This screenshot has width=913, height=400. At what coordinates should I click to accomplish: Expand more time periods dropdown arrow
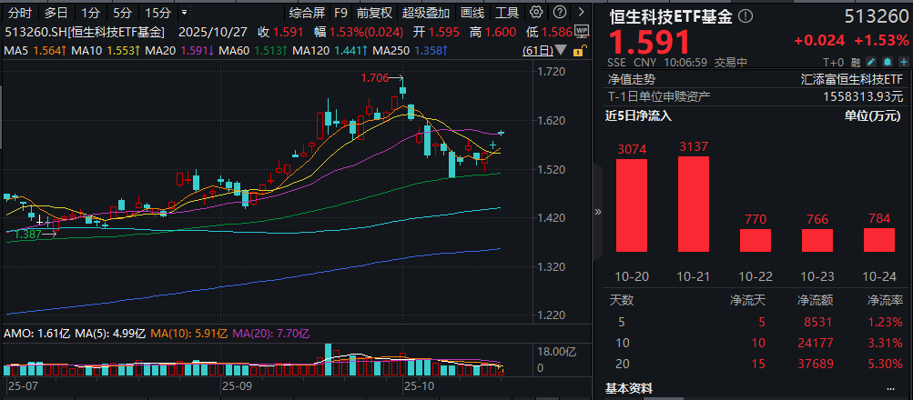click(186, 14)
